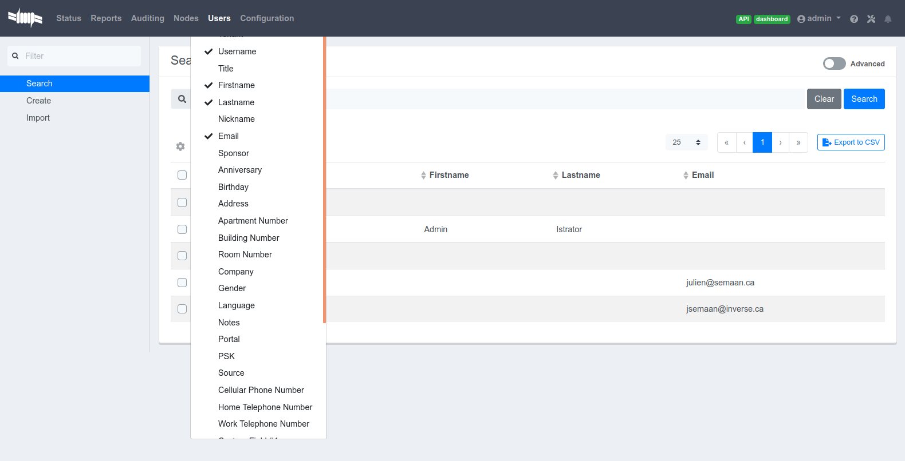Open the Nodes navigation tab
This screenshot has height=461, width=905.
[x=186, y=18]
